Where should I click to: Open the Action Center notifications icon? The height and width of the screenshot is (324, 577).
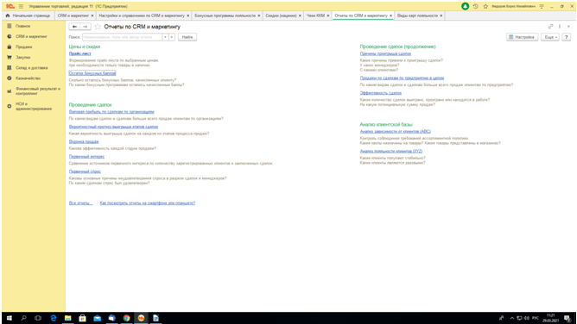[567, 318]
